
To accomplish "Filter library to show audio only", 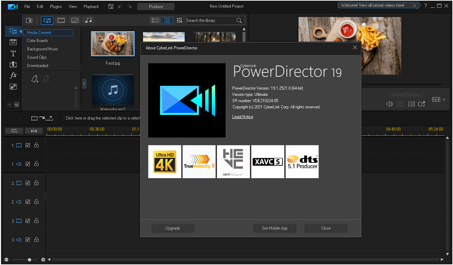I will [x=89, y=20].
